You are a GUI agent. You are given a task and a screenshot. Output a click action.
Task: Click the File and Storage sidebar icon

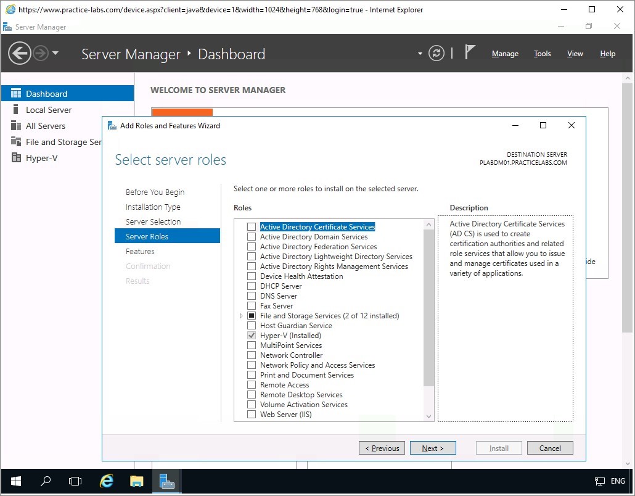16,141
